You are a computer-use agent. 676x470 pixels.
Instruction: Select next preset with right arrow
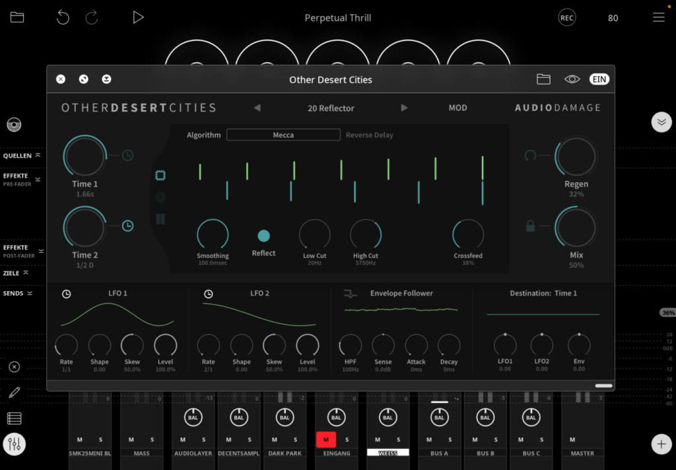coord(404,108)
